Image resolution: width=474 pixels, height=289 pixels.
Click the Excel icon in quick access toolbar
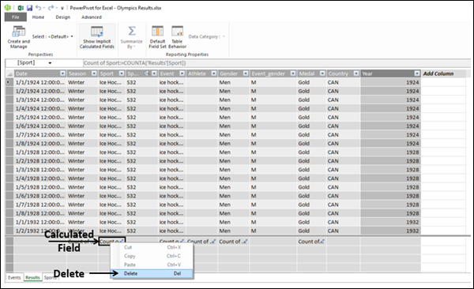pos(21,8)
